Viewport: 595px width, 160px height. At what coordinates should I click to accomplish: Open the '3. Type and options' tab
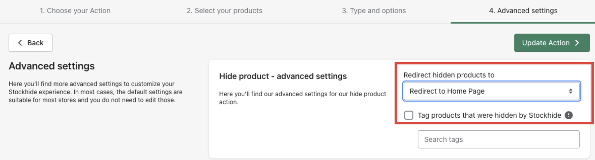pyautogui.click(x=374, y=11)
